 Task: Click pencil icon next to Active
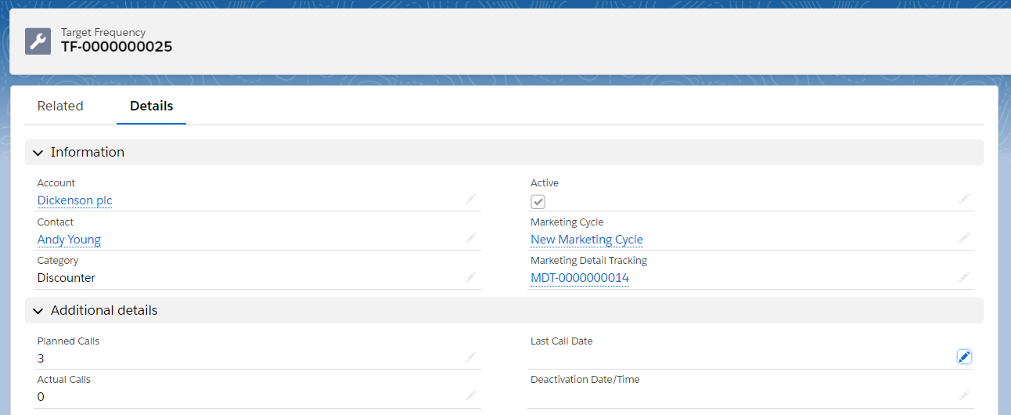tap(964, 199)
